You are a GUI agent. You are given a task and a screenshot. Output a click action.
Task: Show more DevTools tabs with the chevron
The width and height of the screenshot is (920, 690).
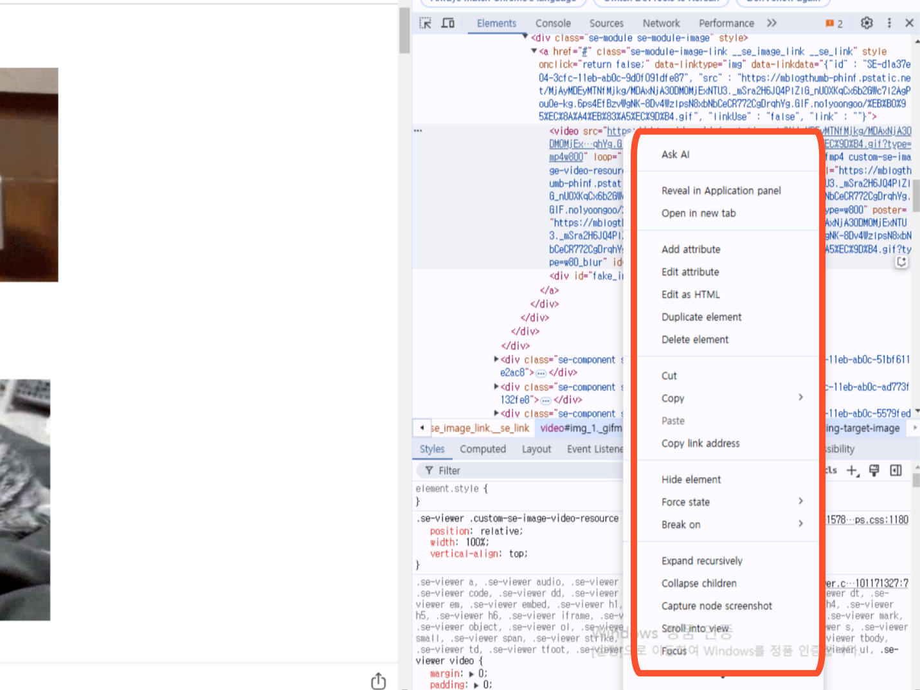click(x=771, y=23)
